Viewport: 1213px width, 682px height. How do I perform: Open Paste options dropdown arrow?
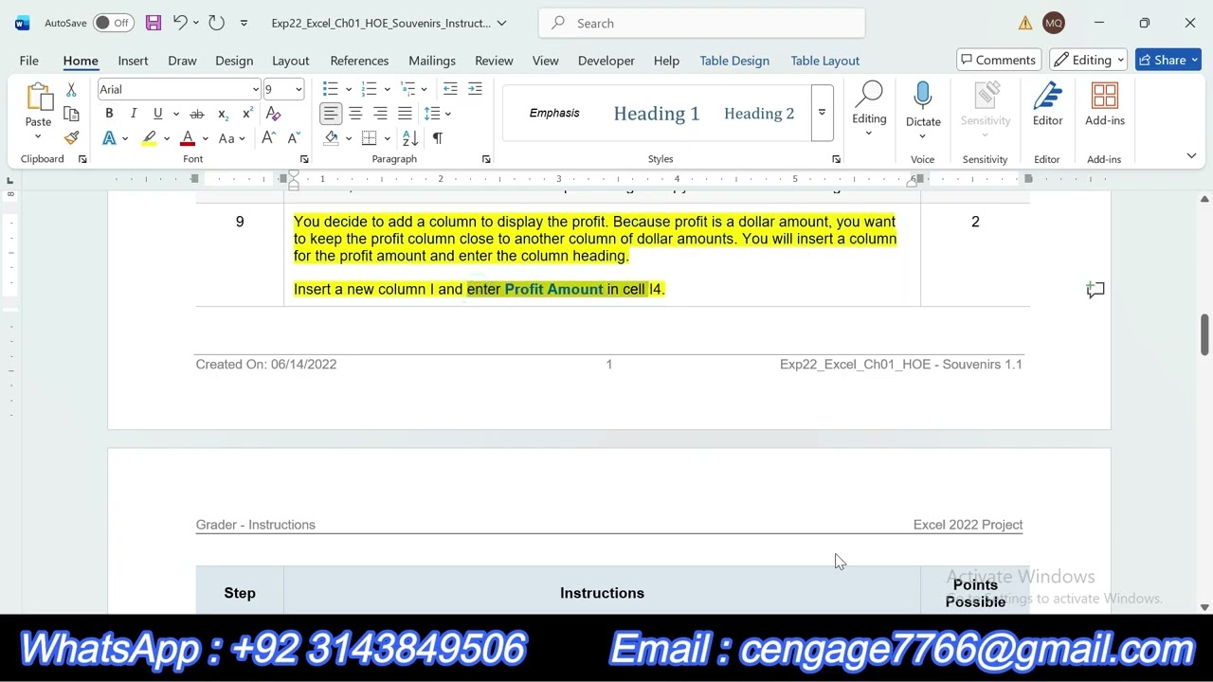(39, 136)
